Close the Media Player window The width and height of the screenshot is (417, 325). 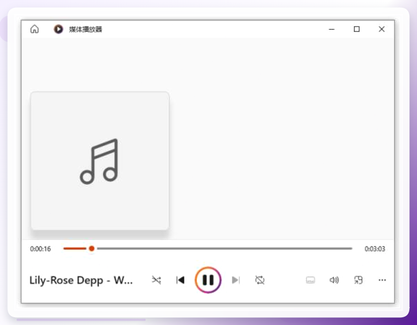[x=382, y=29]
